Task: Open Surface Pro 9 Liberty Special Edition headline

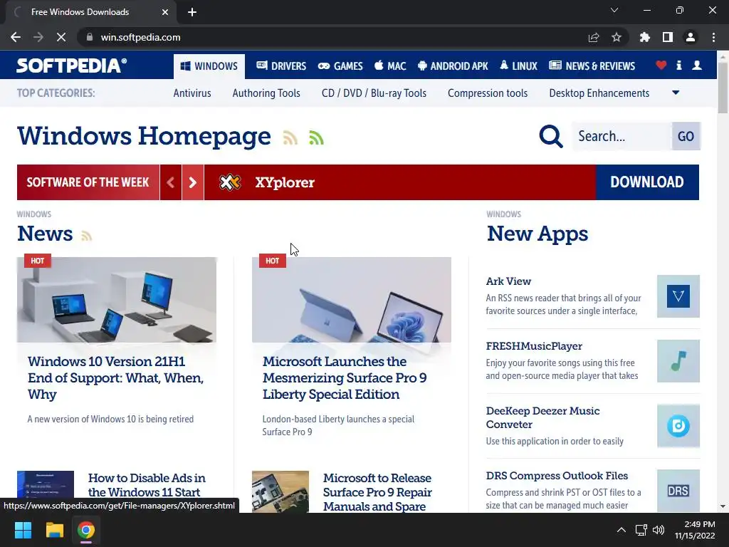Action: (345, 377)
